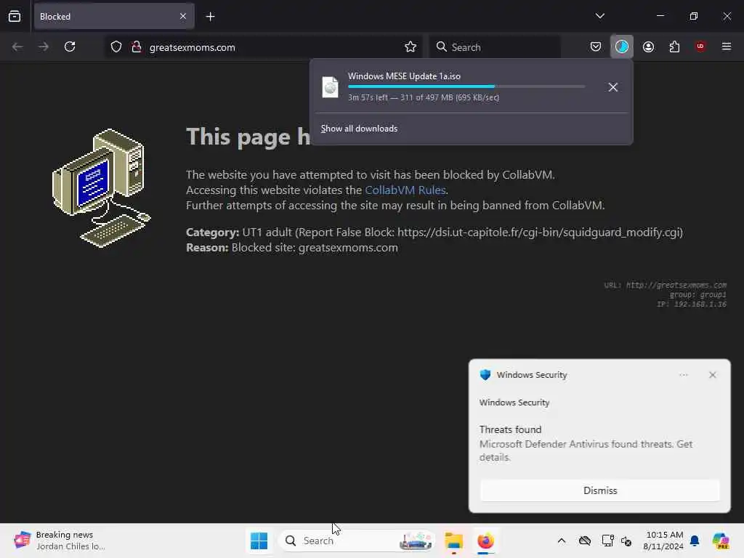The width and height of the screenshot is (744, 558).
Task: Open Windows Security notification options ellipsis
Action: (683, 375)
